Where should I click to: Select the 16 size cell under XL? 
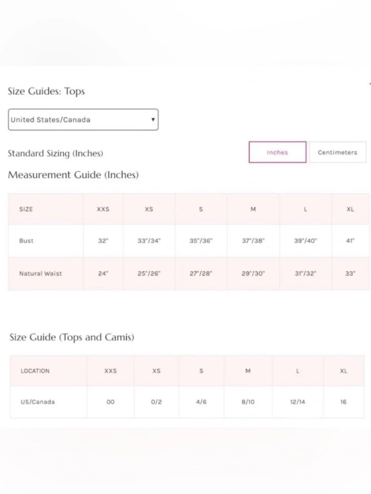344,402
